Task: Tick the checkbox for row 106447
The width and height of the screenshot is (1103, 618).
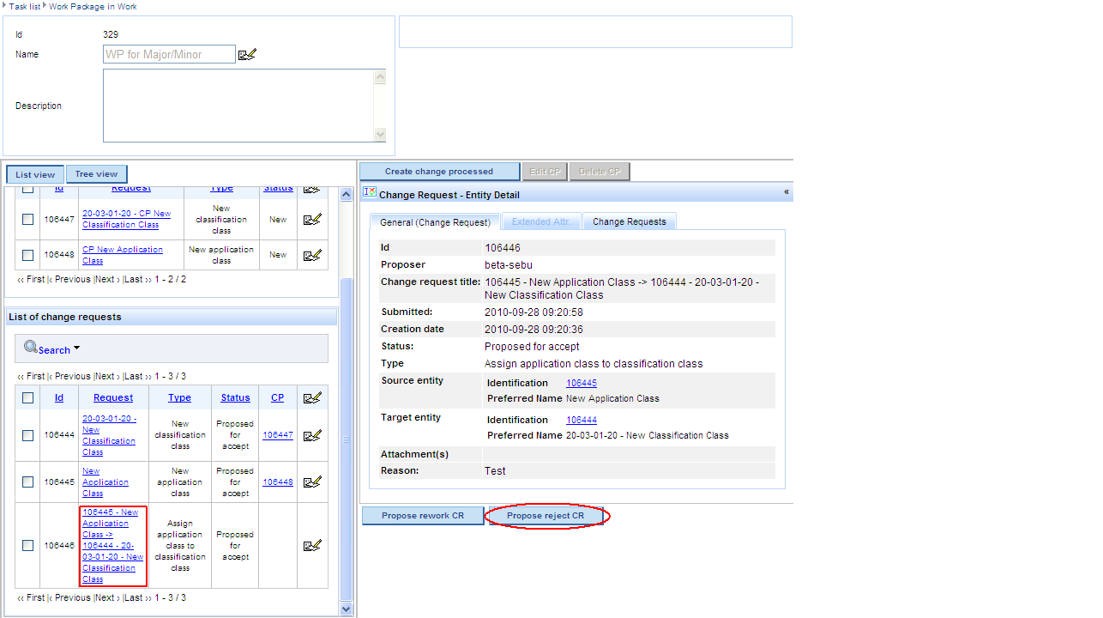Action: 28,220
